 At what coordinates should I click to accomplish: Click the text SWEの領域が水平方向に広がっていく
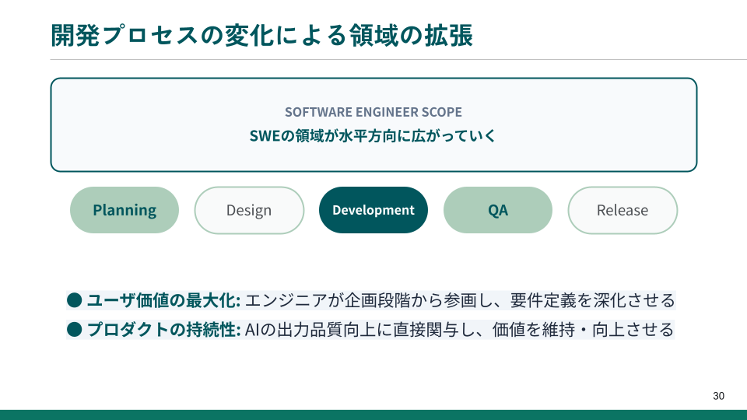373,135
